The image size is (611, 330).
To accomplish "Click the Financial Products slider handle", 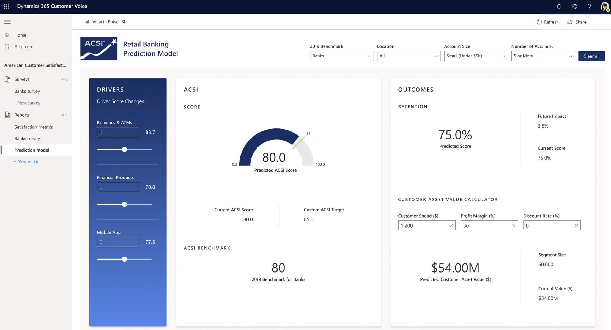I will [124, 204].
